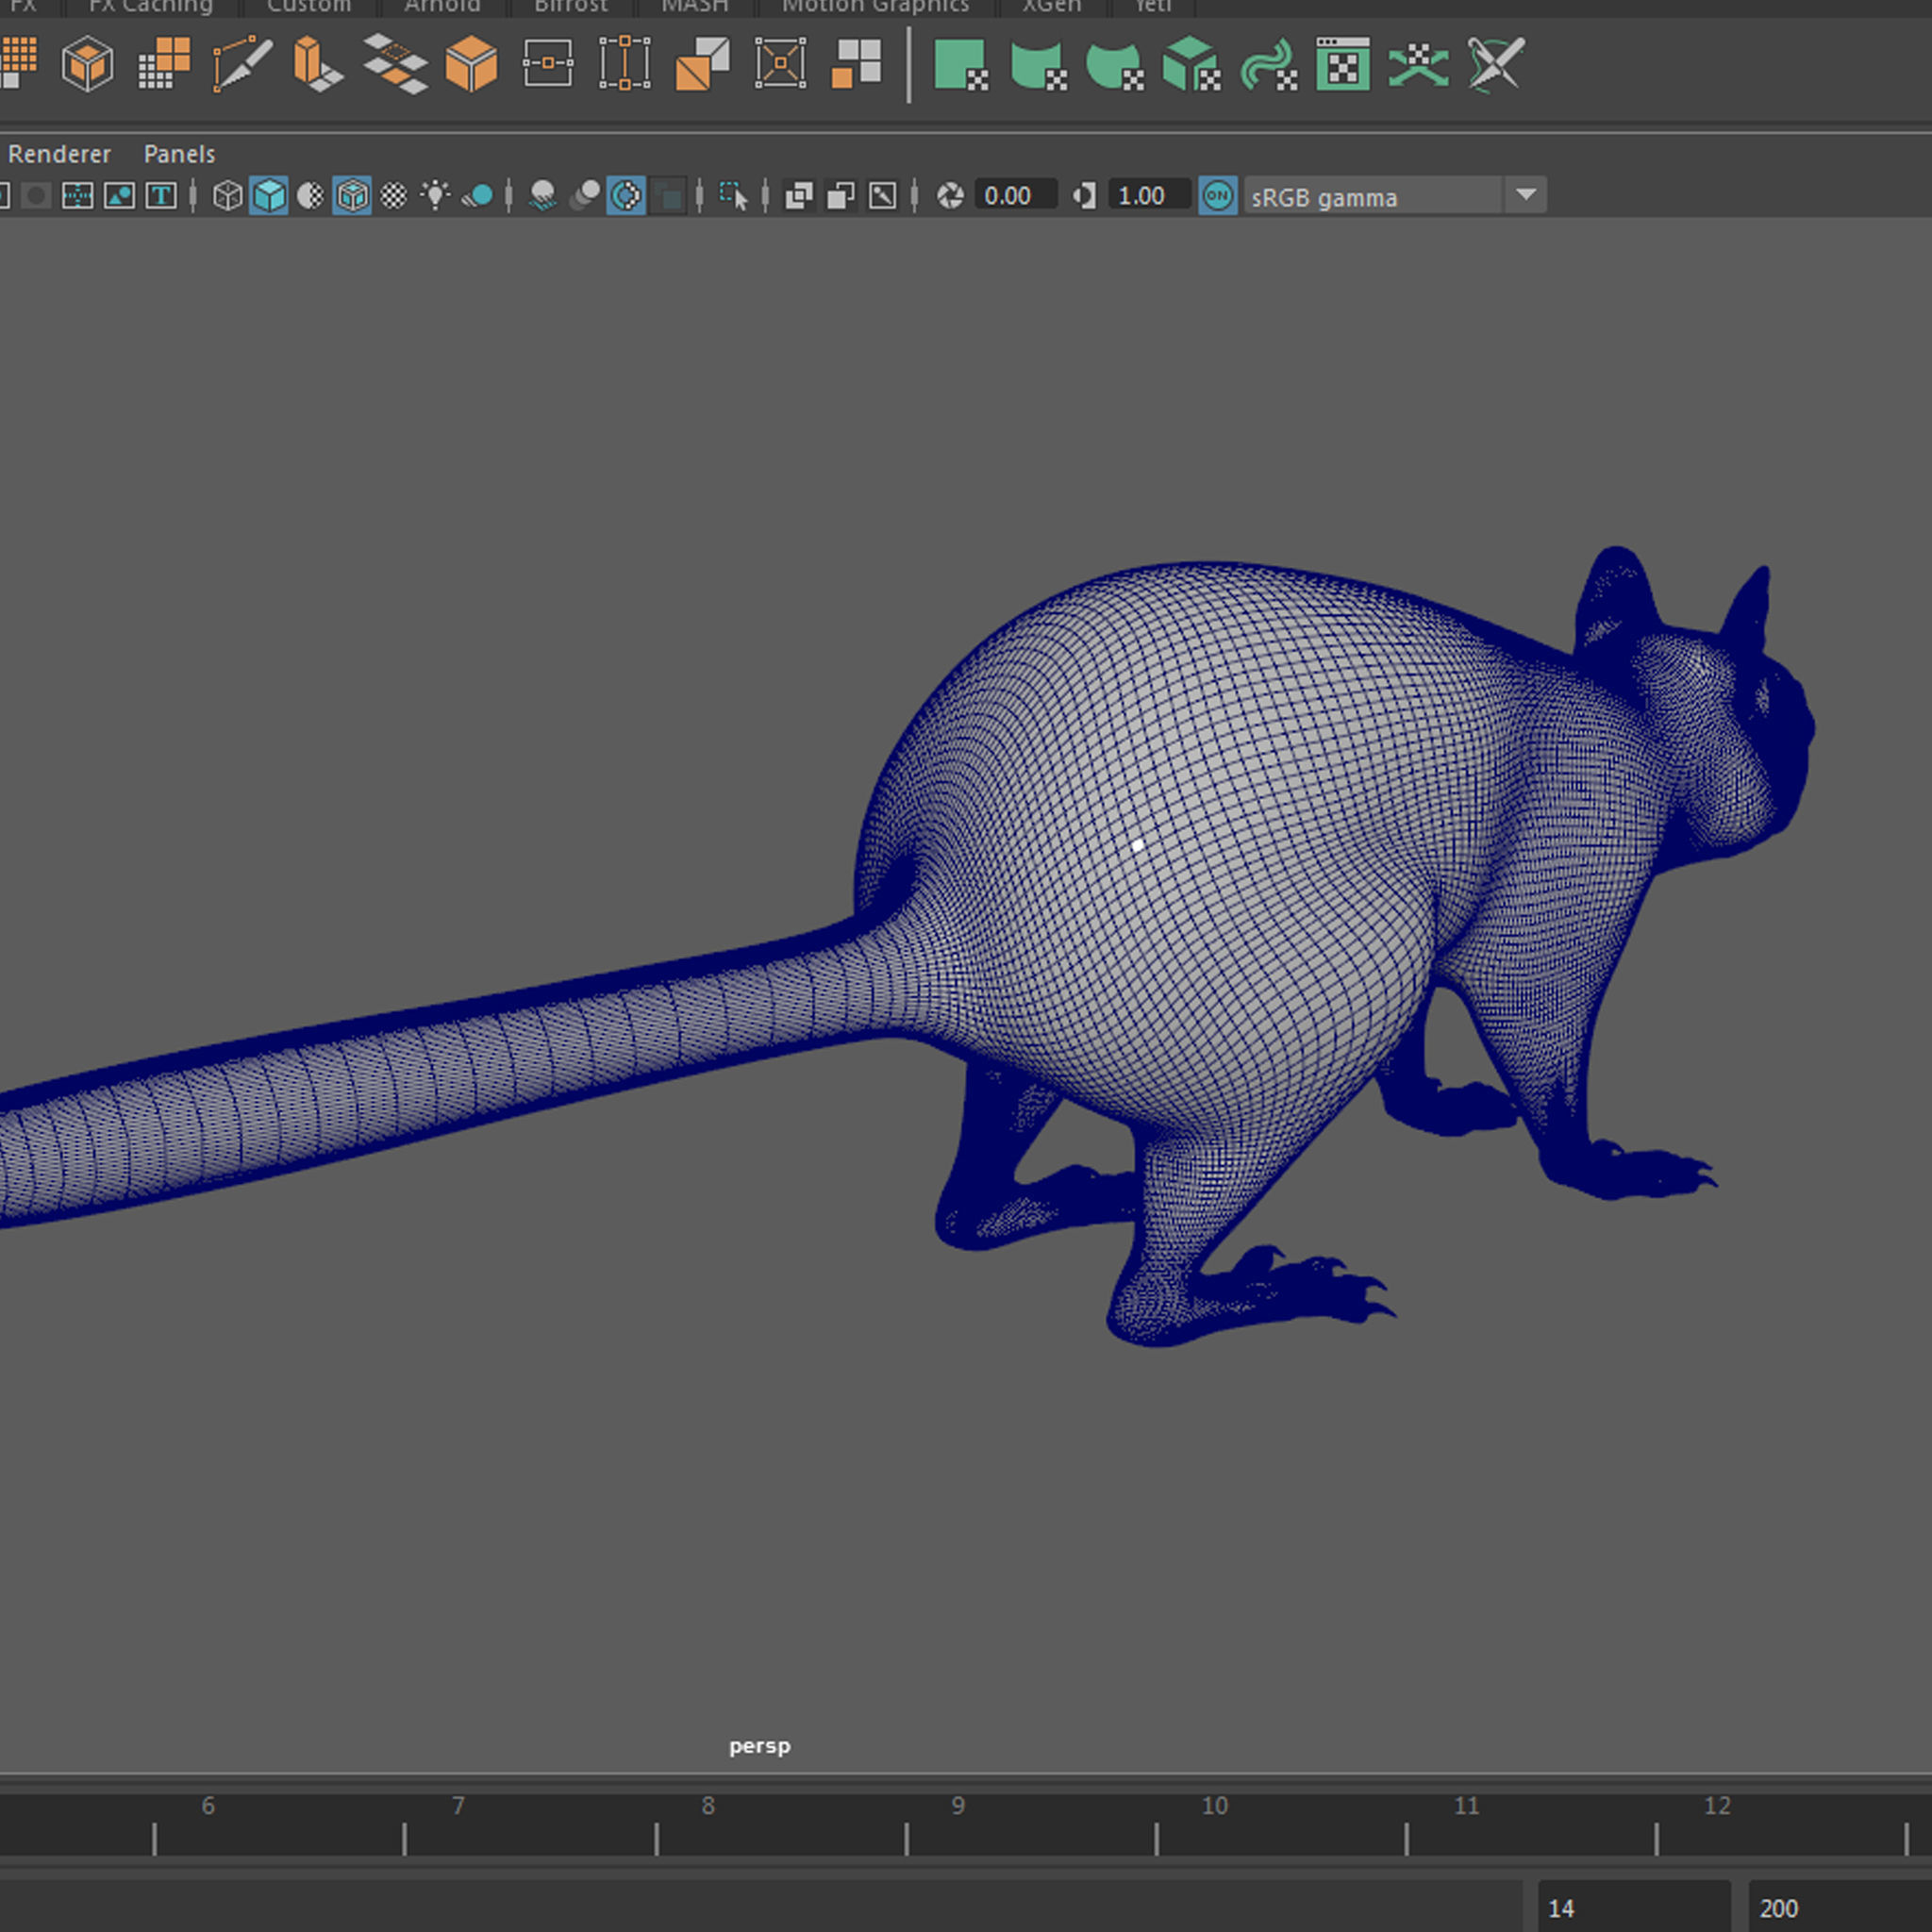Click the Cylindrical UV mapping shelf icon

(1037, 64)
